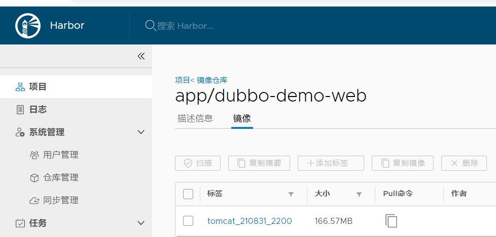Image resolution: width=496 pixels, height=237 pixels.
Task: Click the 日志 logs icon
Action: coord(20,110)
